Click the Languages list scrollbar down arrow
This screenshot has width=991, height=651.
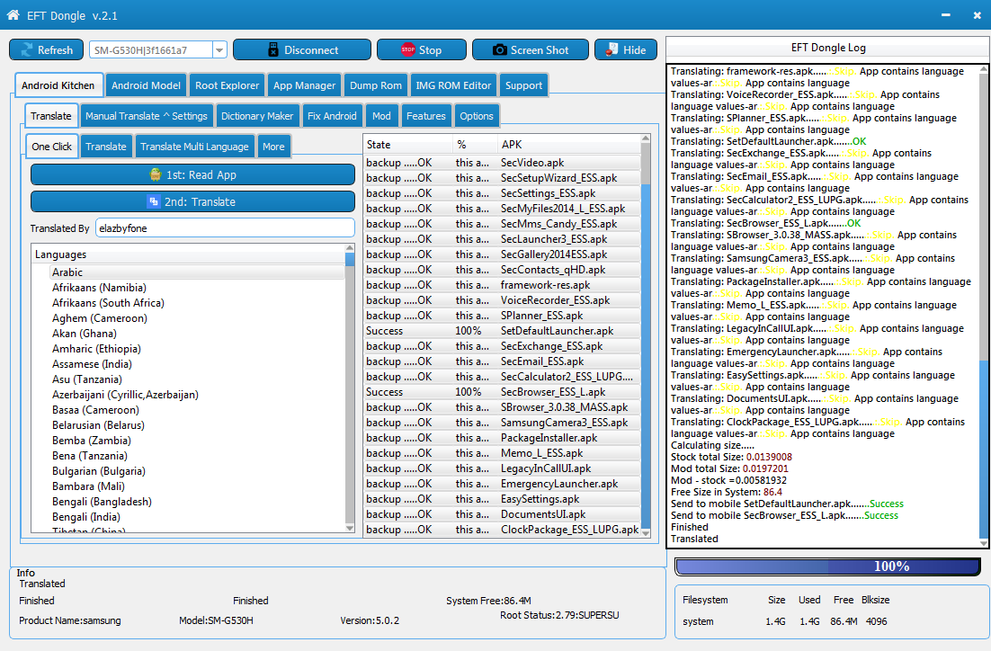(350, 528)
